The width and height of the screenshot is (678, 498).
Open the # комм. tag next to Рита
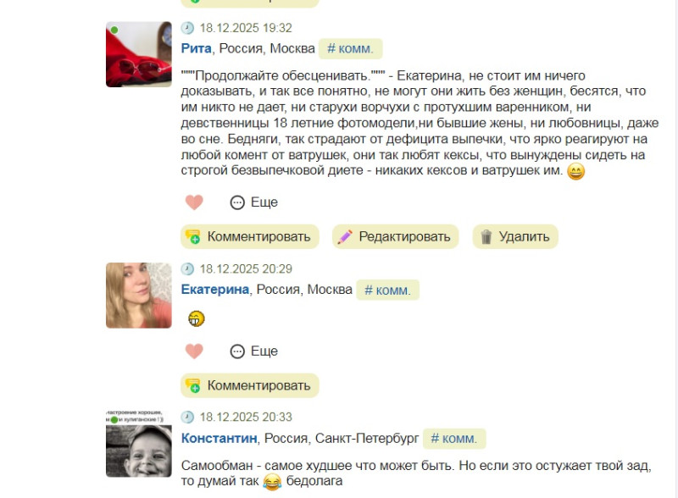tap(350, 49)
